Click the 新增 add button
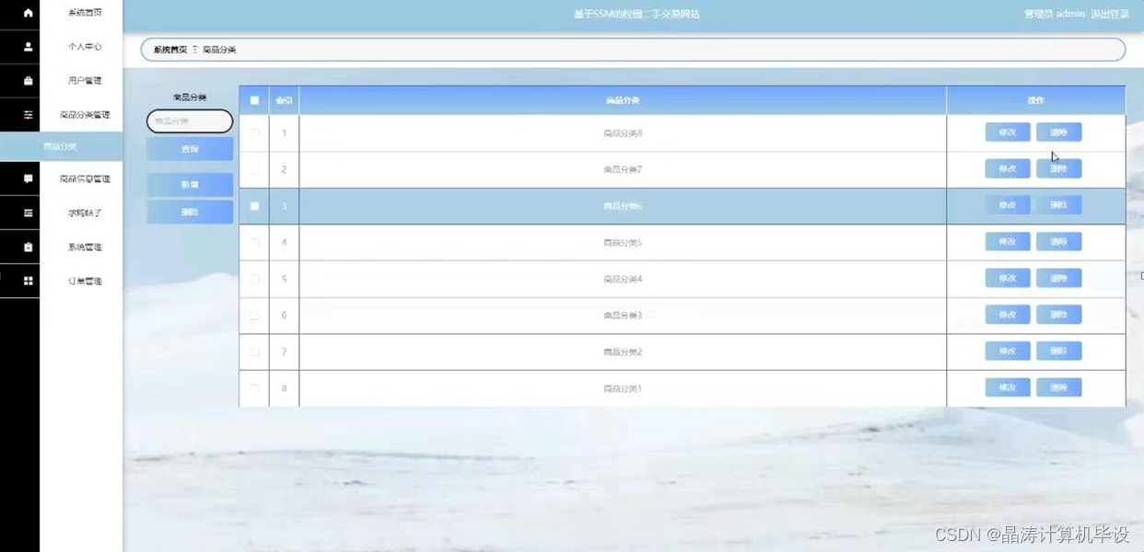 (x=190, y=185)
